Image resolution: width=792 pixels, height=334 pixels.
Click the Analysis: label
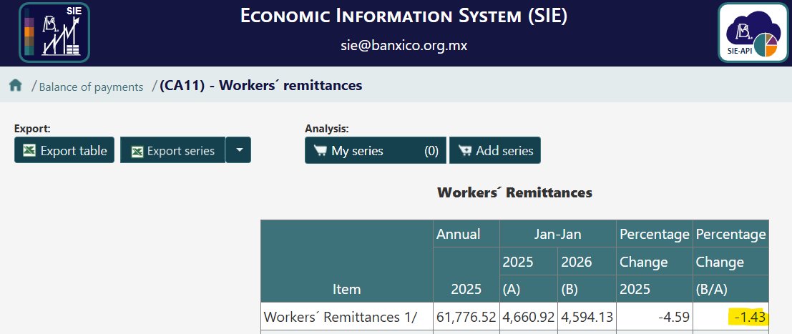(327, 129)
